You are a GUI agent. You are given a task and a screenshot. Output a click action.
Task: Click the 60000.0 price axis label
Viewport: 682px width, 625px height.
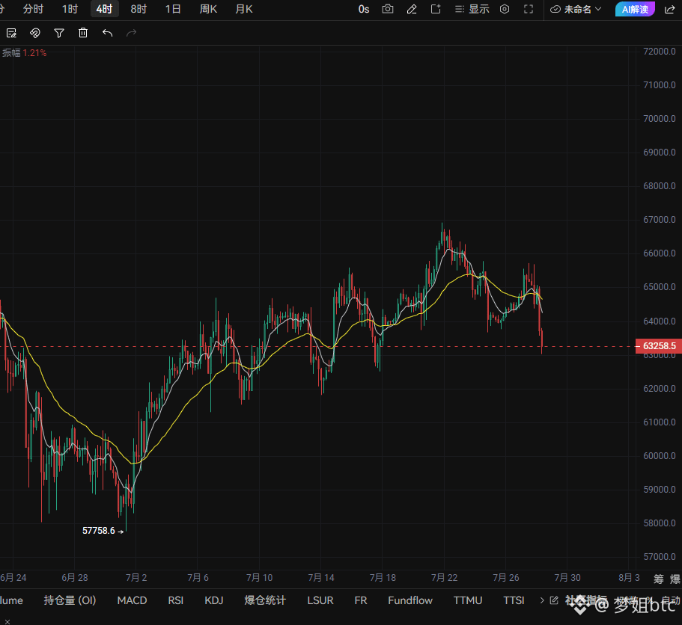pyautogui.click(x=660, y=455)
